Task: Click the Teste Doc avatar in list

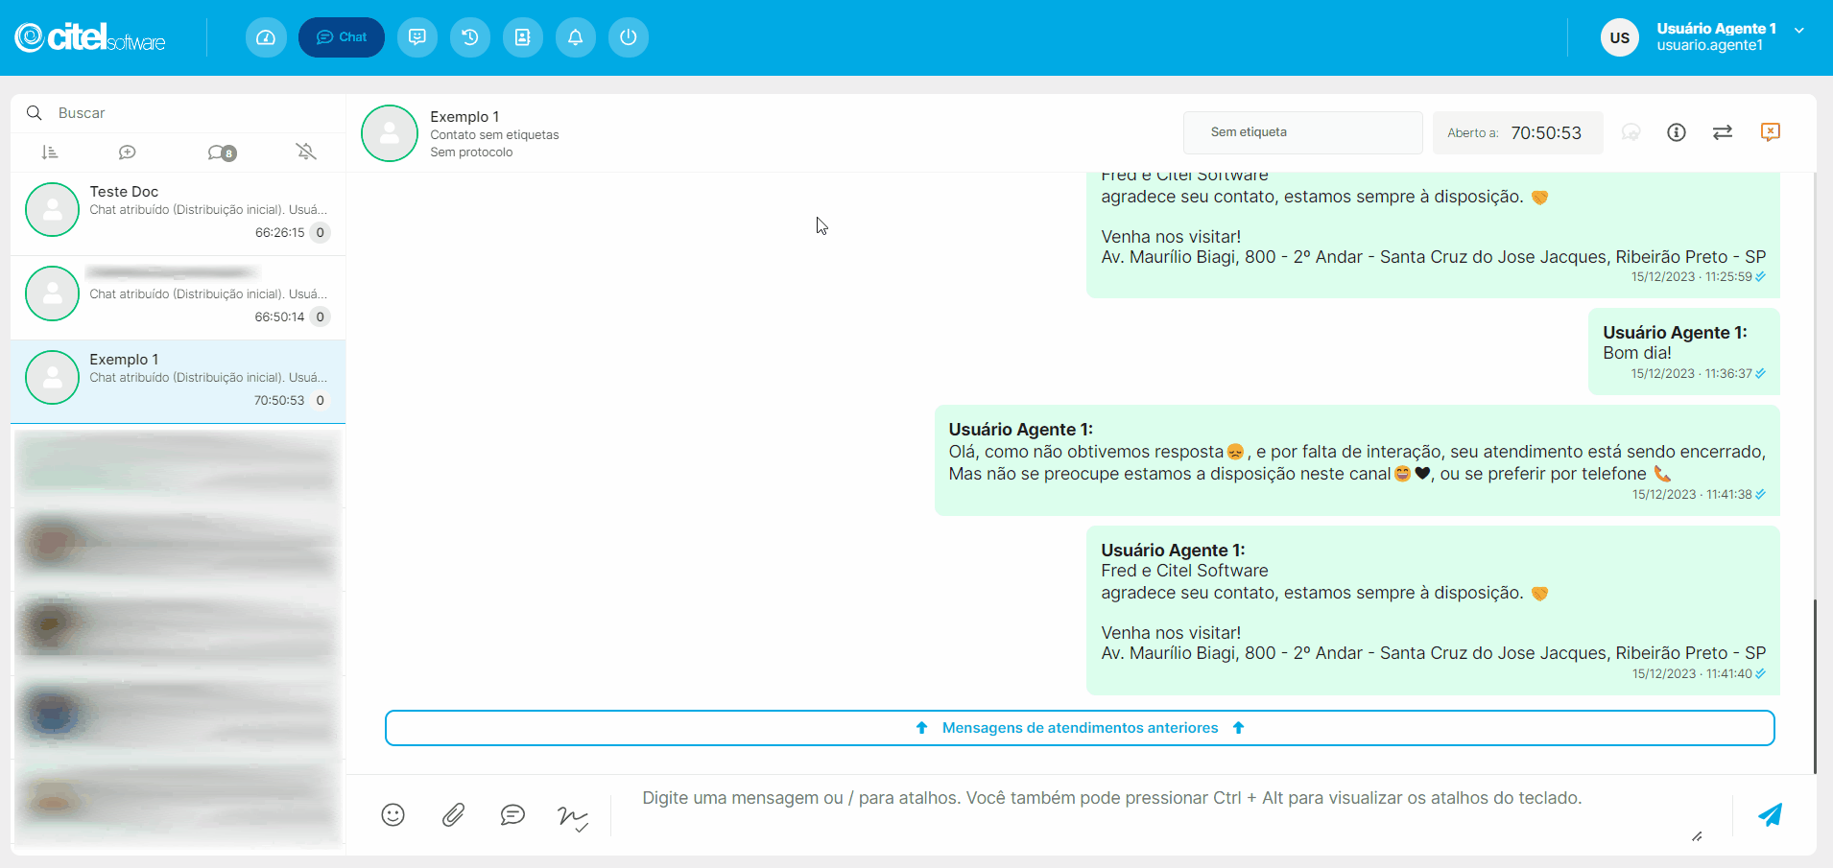Action: [x=52, y=209]
